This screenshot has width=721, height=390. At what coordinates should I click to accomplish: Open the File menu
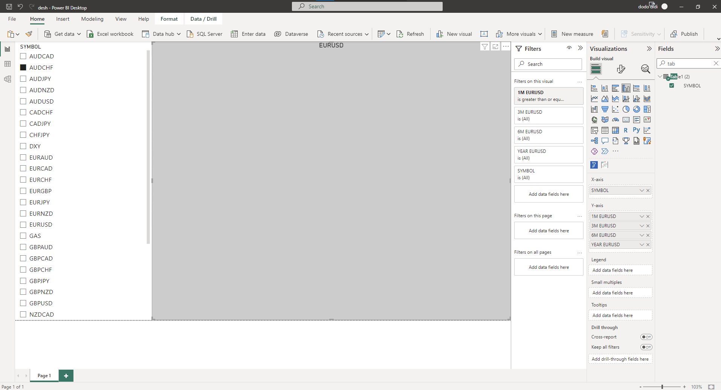[x=12, y=19]
